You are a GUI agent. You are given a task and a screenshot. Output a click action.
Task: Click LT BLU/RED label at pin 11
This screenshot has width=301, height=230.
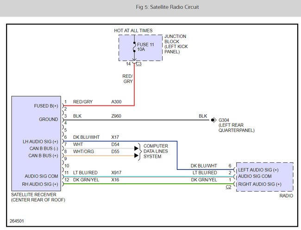click(85, 173)
